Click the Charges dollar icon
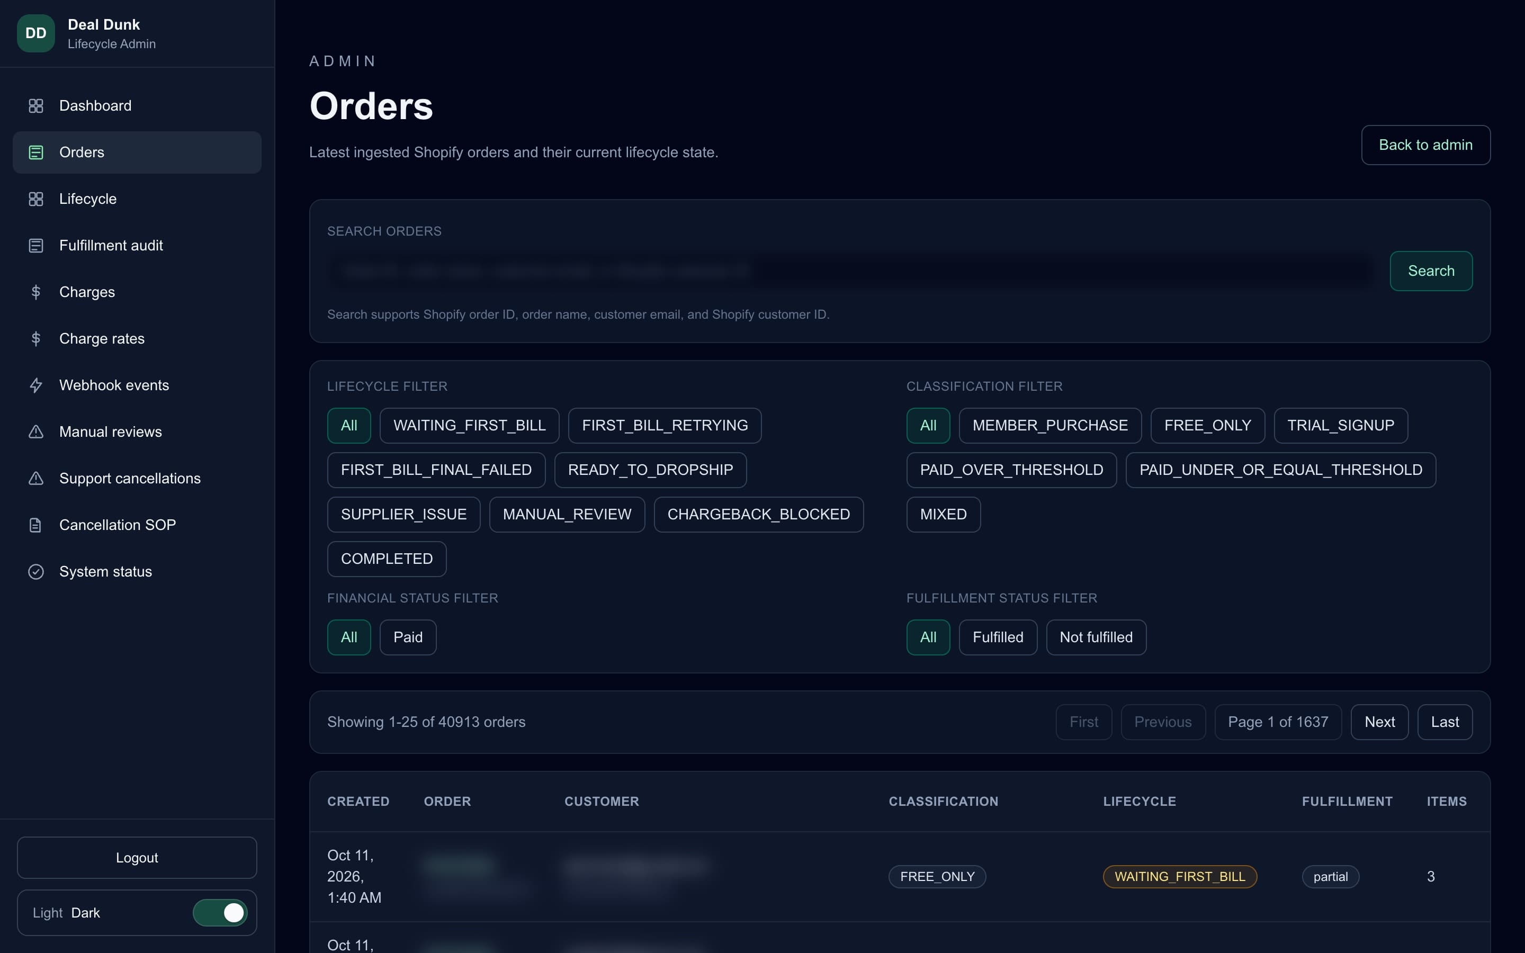This screenshot has width=1525, height=953. pos(36,292)
